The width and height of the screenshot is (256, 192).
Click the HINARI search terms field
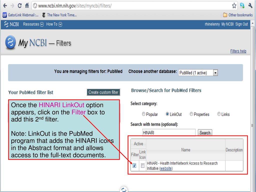[x=169, y=132]
